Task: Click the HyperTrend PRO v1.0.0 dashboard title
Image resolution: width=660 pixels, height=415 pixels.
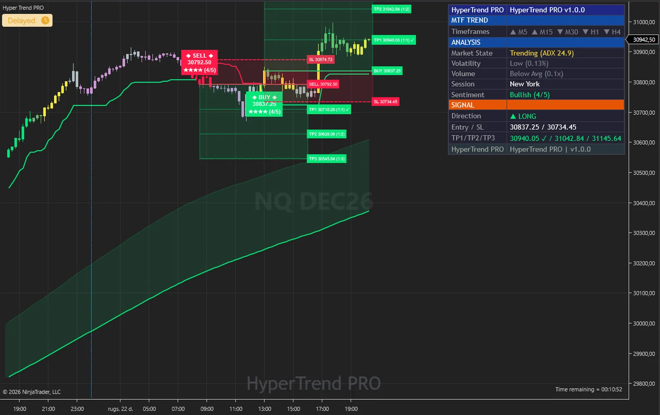Action: 547,10
